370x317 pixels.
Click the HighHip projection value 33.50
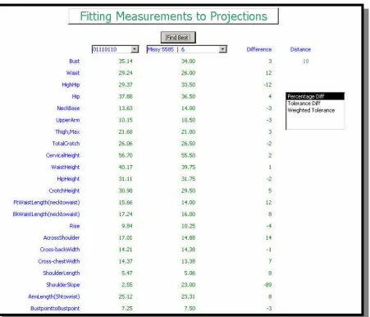[x=189, y=85]
